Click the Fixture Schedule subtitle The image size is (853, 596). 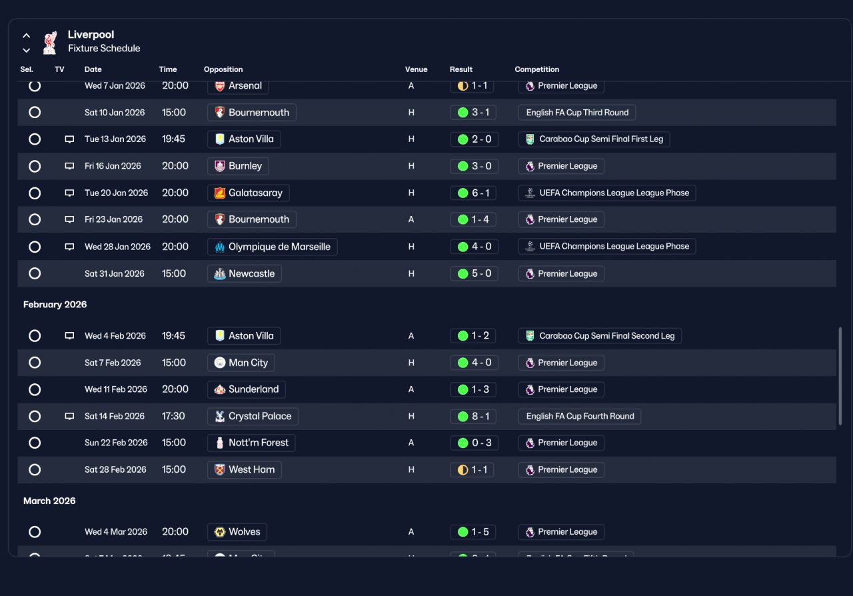[104, 49]
